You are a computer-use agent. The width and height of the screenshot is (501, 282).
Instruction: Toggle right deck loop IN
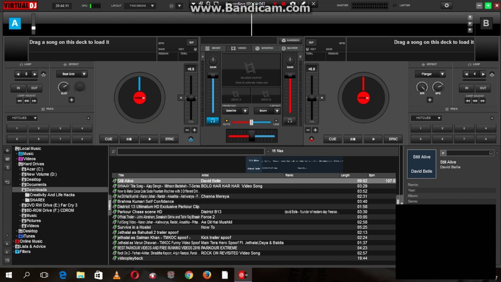[467, 88]
